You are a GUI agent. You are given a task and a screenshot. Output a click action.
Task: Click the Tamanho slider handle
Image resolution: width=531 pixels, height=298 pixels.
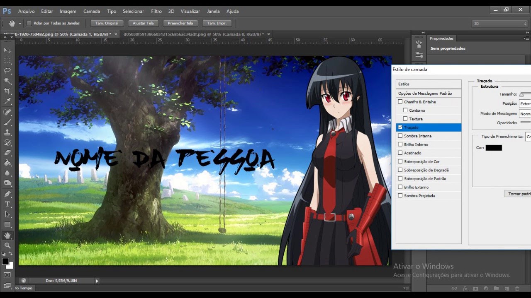[x=521, y=95]
